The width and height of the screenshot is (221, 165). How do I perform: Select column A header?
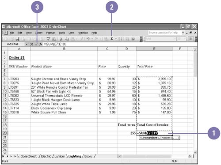pos(19,49)
